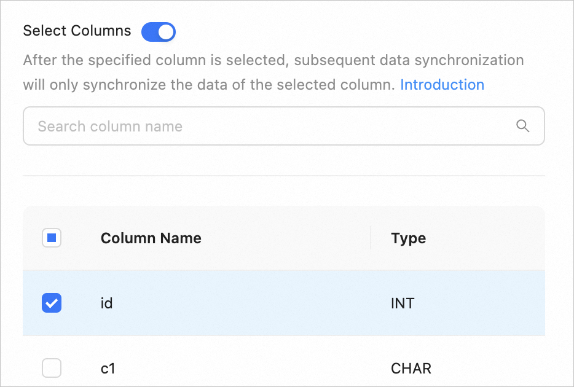Open the Introduction link
The image size is (574, 387).
pos(442,85)
